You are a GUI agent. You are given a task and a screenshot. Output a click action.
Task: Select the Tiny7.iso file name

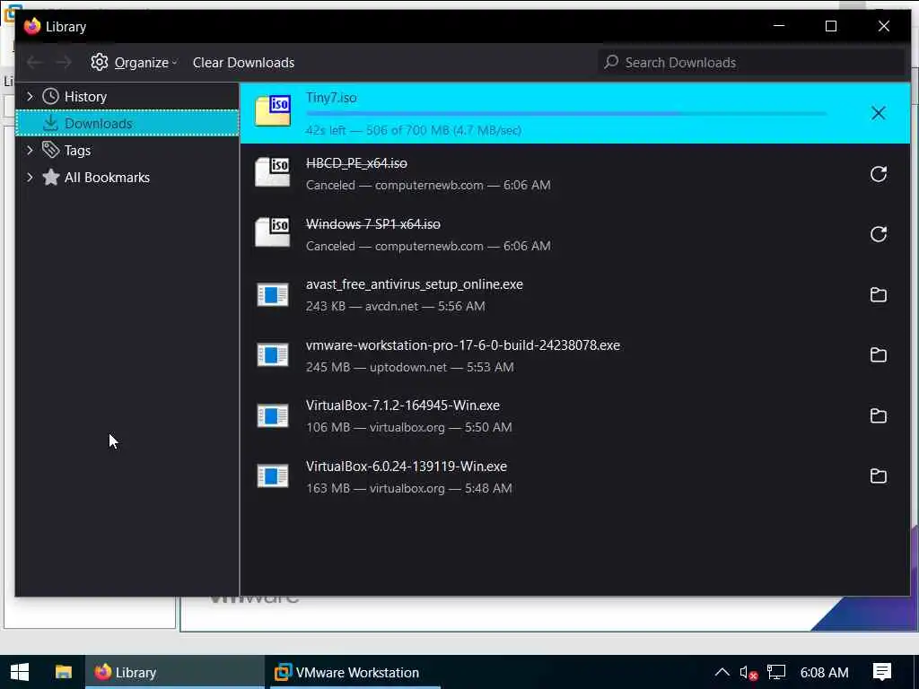[331, 97]
